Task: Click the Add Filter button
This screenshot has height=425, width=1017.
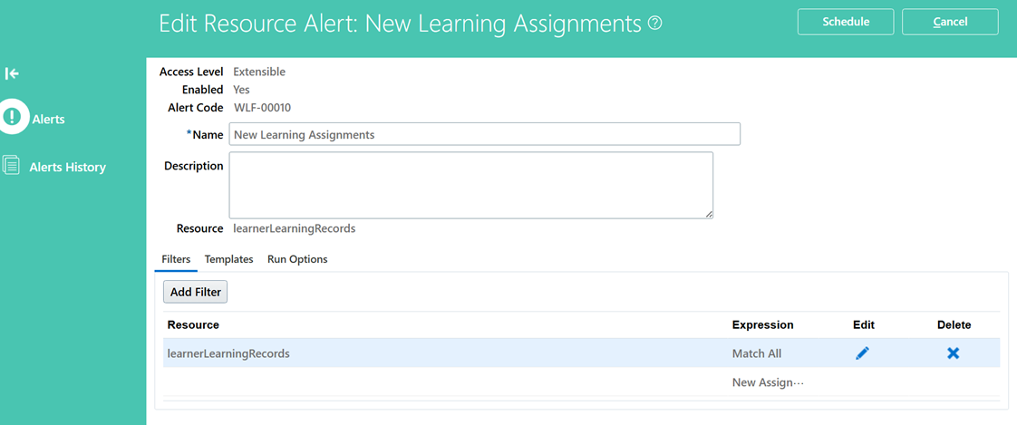Action: [195, 292]
